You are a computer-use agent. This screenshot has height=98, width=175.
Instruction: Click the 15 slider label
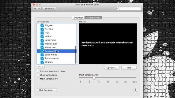point(98,82)
